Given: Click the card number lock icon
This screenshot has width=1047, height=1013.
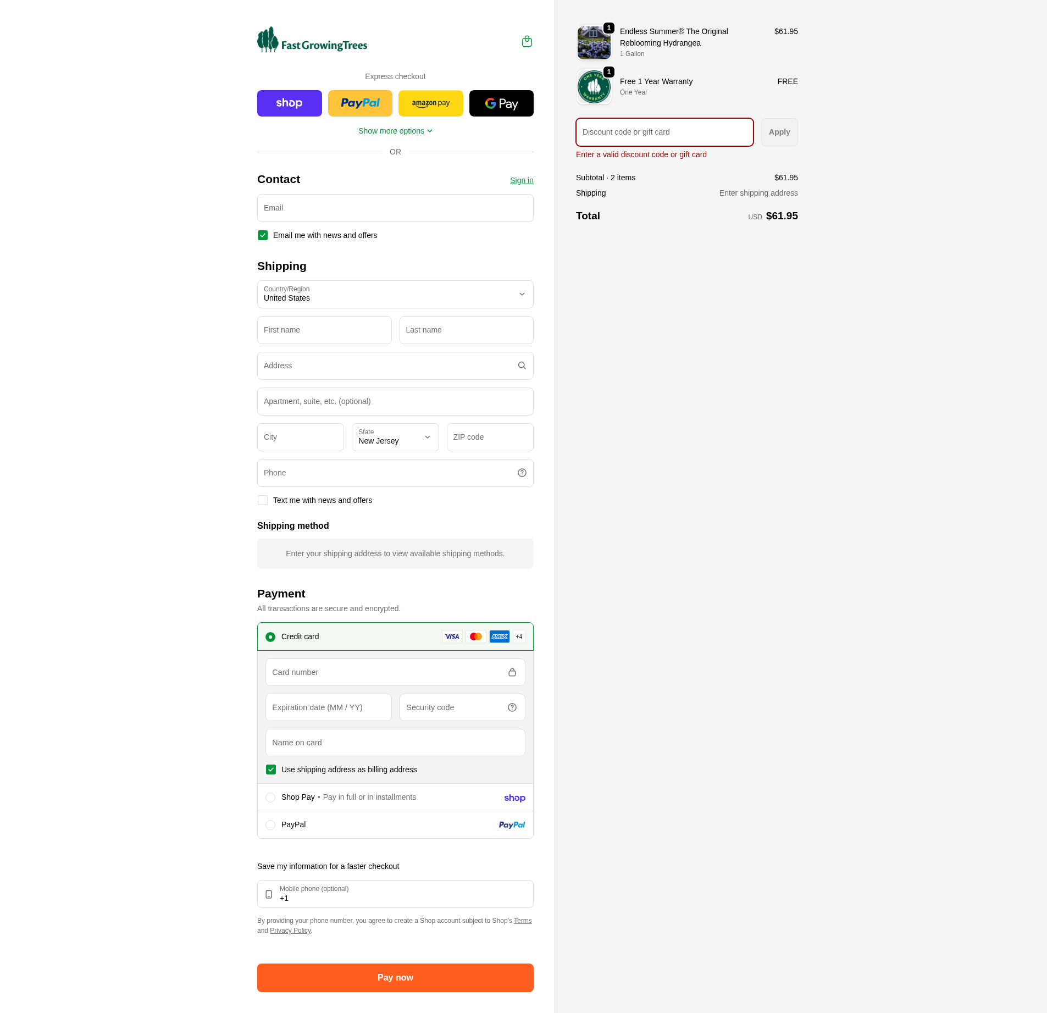Looking at the screenshot, I should [x=512, y=672].
